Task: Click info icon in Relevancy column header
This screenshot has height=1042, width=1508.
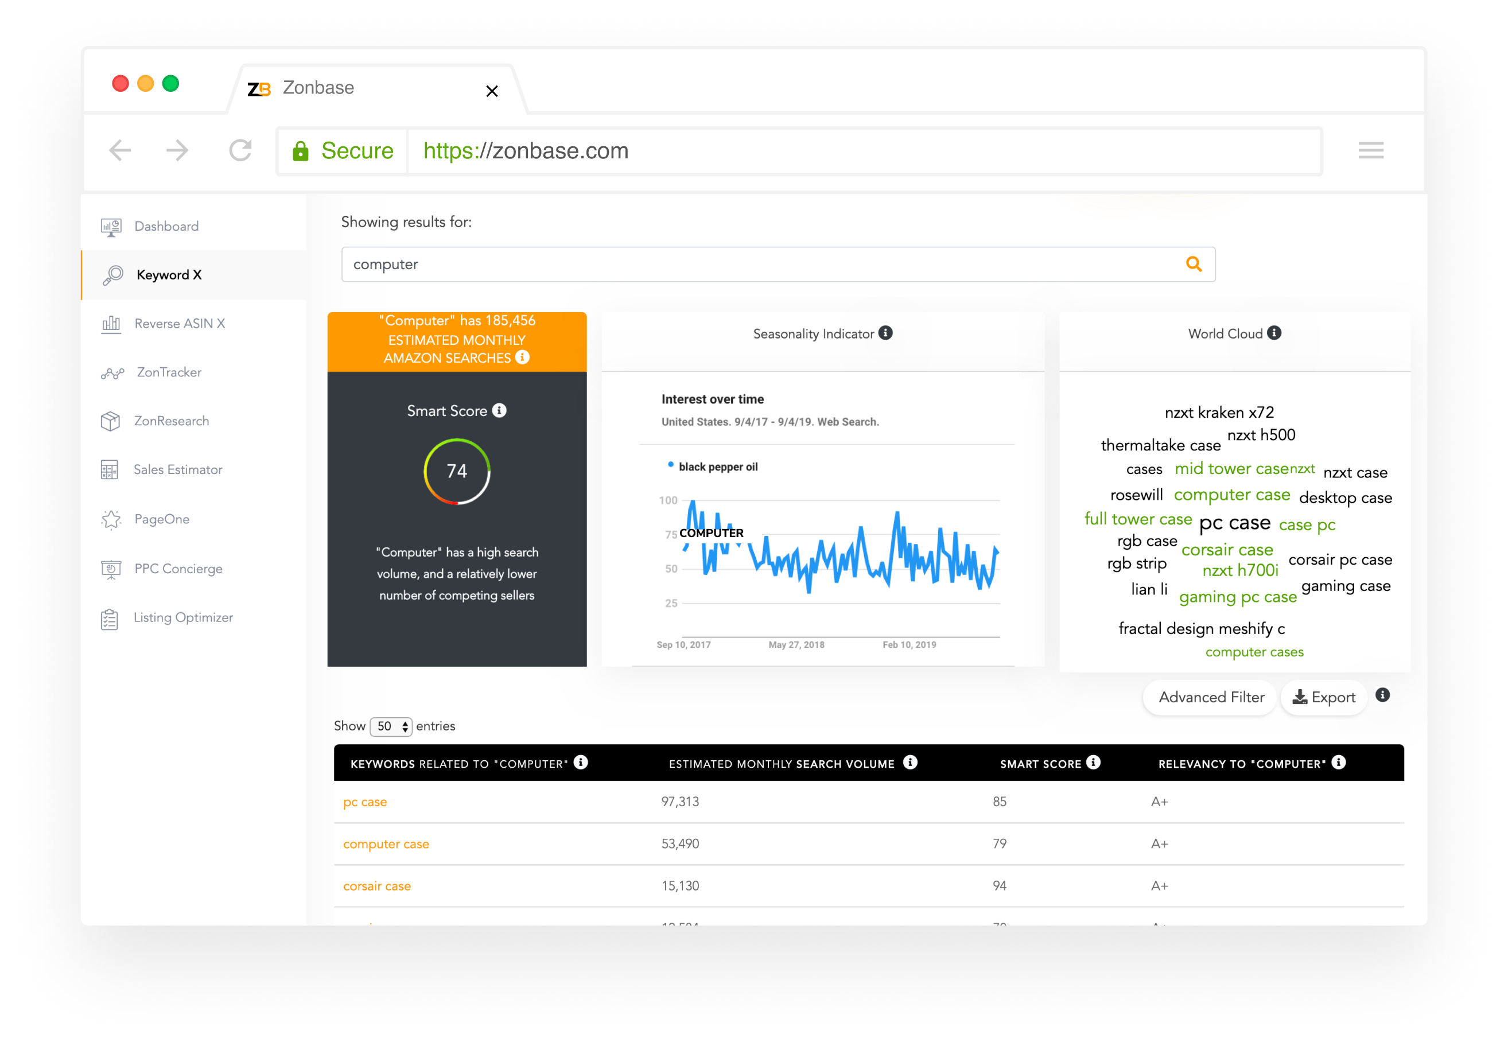Action: click(x=1339, y=763)
